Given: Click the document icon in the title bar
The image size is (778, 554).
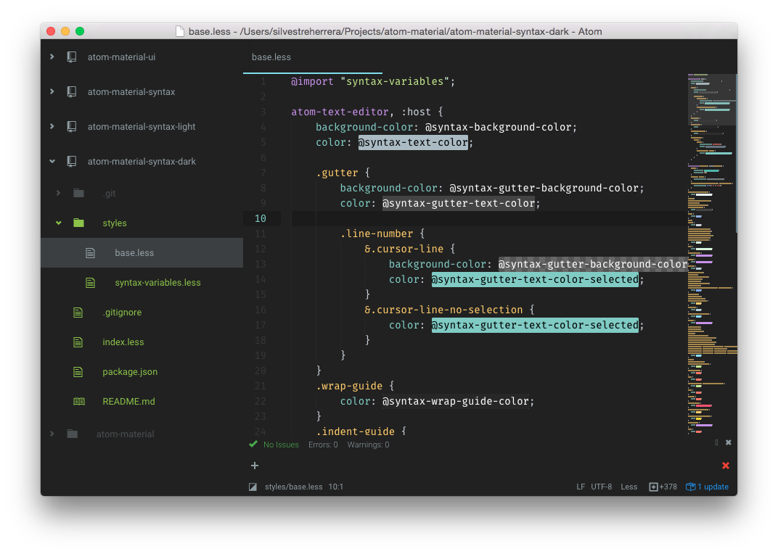Looking at the screenshot, I should [x=180, y=31].
